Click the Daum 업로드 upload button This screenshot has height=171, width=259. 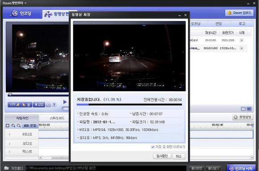(239, 12)
